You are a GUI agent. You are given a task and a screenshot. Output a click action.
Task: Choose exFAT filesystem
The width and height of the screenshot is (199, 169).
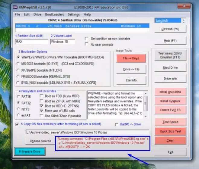18,115
